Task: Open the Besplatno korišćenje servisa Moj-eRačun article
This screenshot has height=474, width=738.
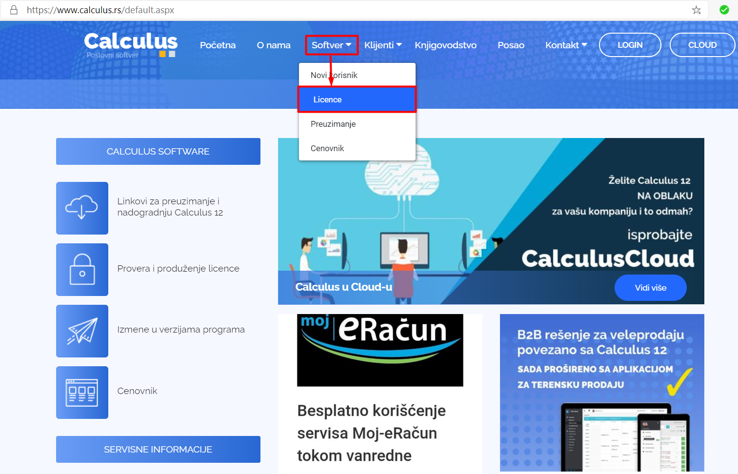Action: pos(371,433)
